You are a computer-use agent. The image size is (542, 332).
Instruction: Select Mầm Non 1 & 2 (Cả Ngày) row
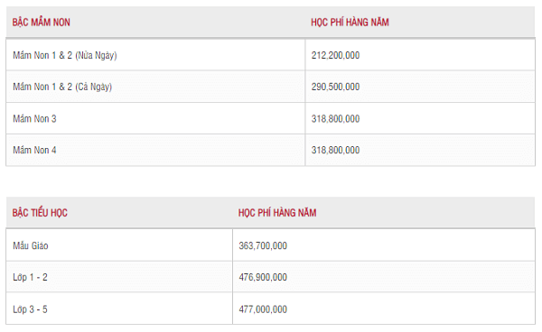point(270,87)
